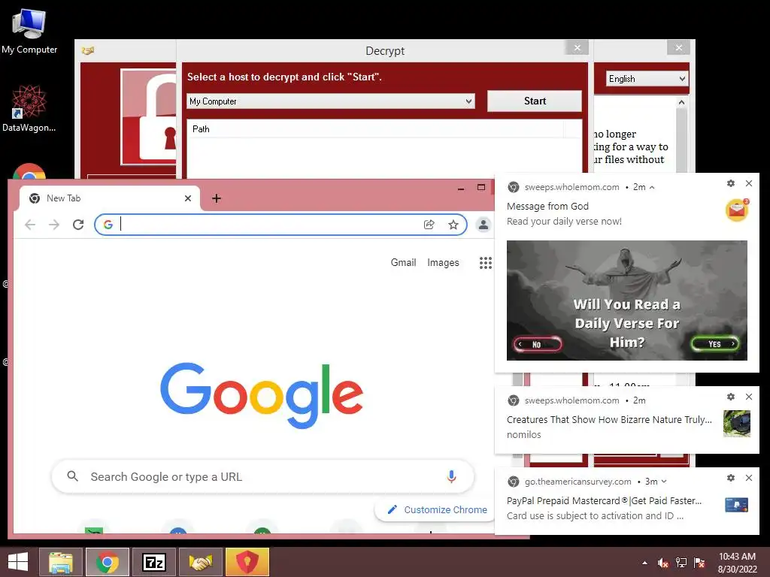Share this page icon in address bar

coord(429,225)
